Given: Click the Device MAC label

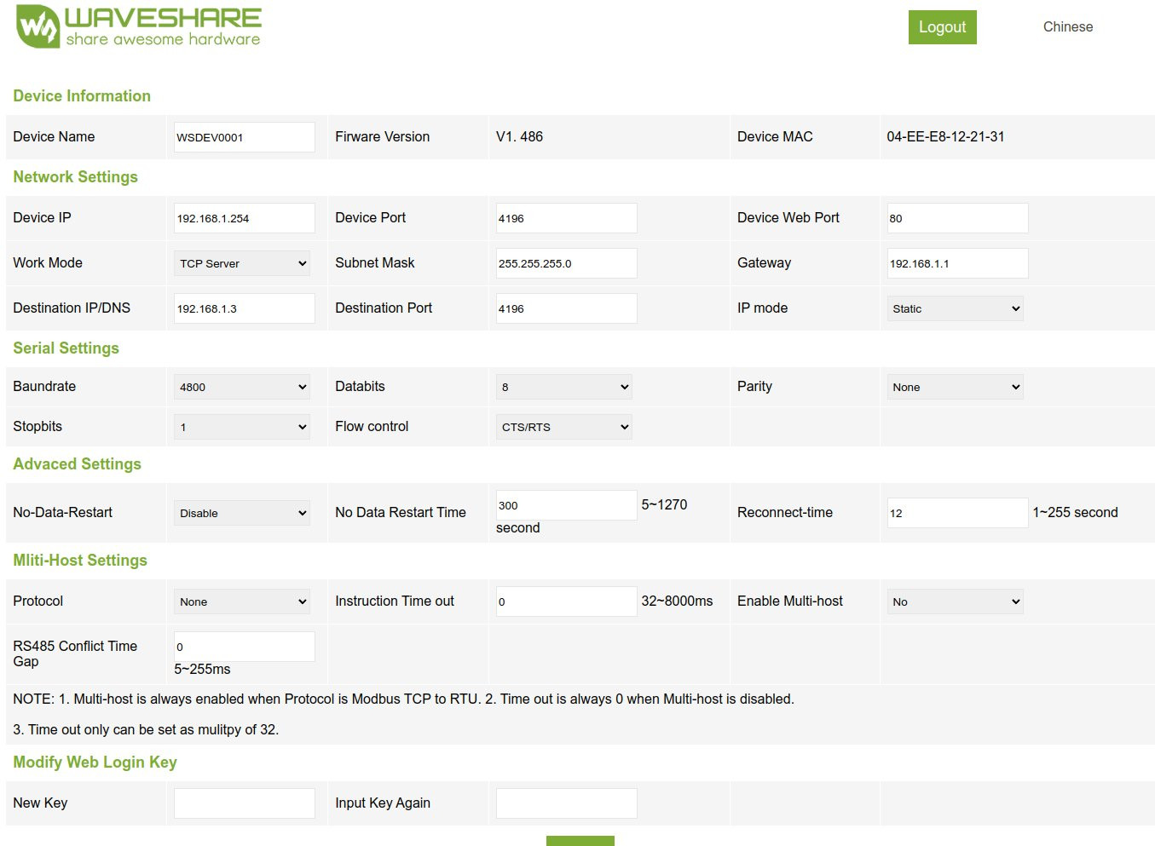Looking at the screenshot, I should coord(775,137).
